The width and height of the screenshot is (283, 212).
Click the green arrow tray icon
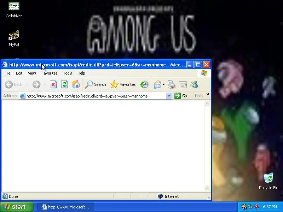coord(250,207)
